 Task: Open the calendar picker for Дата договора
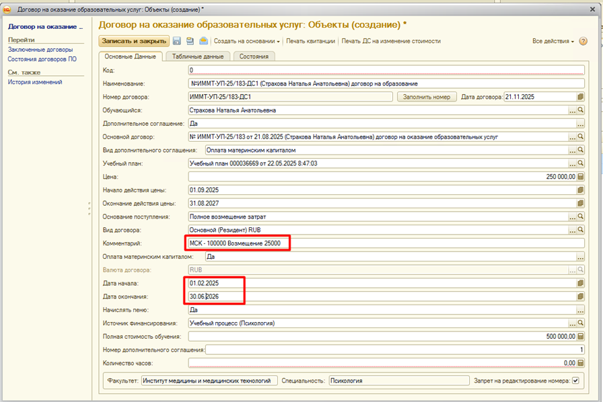(580, 97)
